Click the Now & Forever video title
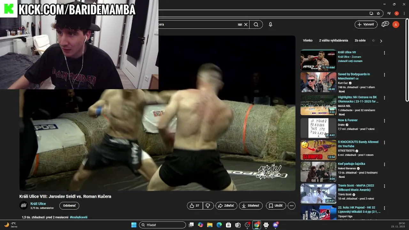Screen dimensions: 409x230 (348, 120)
